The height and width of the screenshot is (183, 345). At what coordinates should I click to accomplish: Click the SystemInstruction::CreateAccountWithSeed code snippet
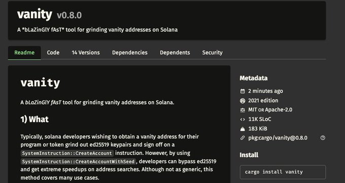(x=78, y=162)
